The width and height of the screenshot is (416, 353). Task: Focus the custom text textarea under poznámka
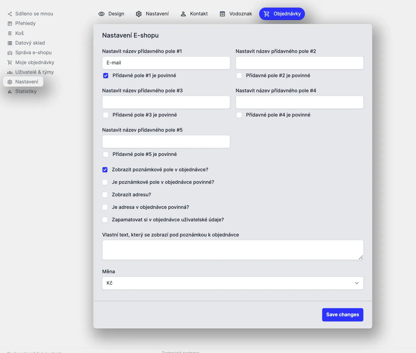[x=233, y=250]
